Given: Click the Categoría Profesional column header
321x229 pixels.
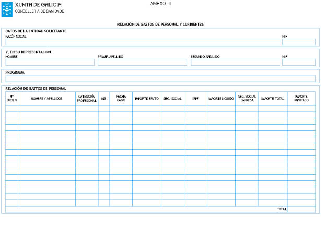Looking at the screenshot, I should coord(87,98).
